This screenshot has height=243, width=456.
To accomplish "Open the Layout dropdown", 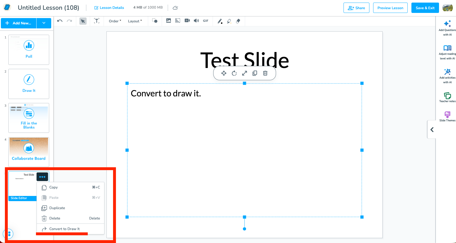I will pyautogui.click(x=135, y=21).
